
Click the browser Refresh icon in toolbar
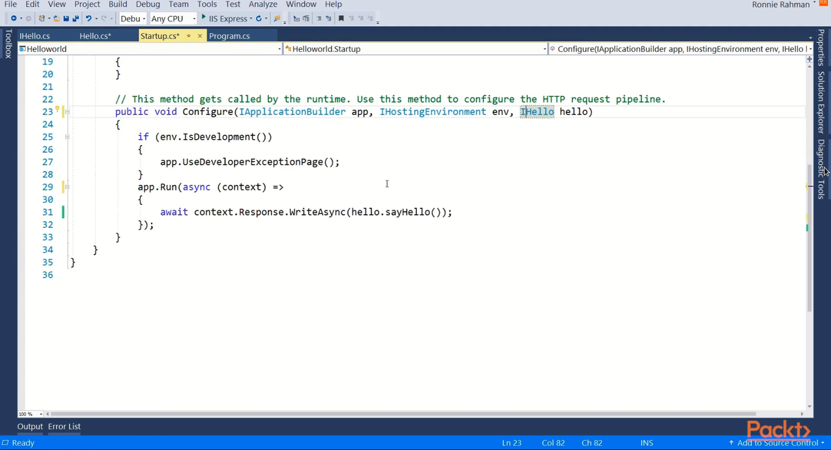(258, 18)
